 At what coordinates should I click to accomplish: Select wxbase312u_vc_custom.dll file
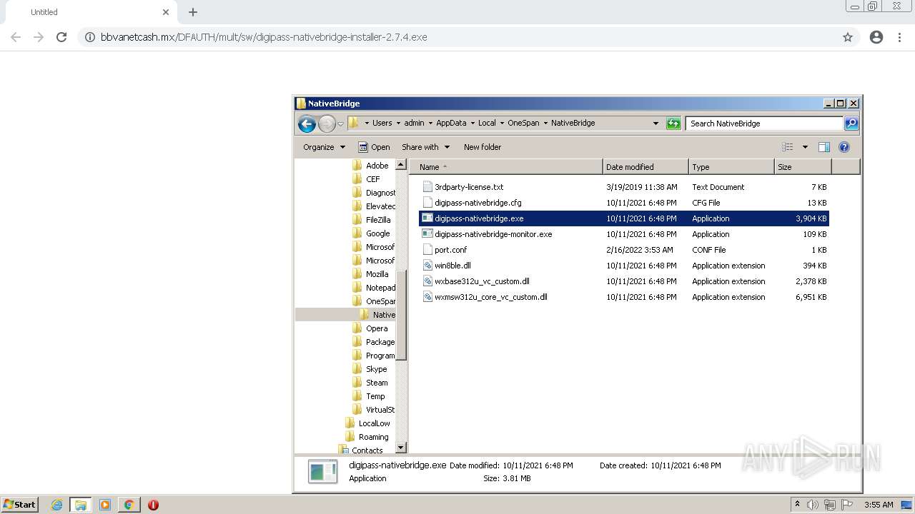[482, 281]
